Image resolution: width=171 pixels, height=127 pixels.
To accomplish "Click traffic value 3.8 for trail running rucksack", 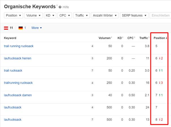I will (147, 46).
